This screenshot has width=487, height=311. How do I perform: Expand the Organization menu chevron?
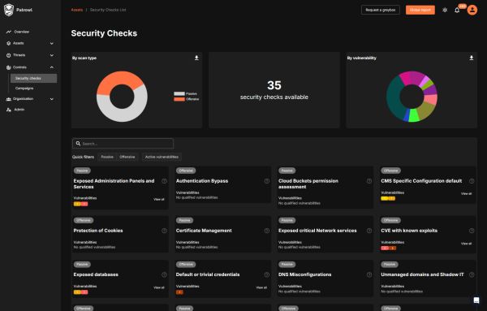pos(52,99)
